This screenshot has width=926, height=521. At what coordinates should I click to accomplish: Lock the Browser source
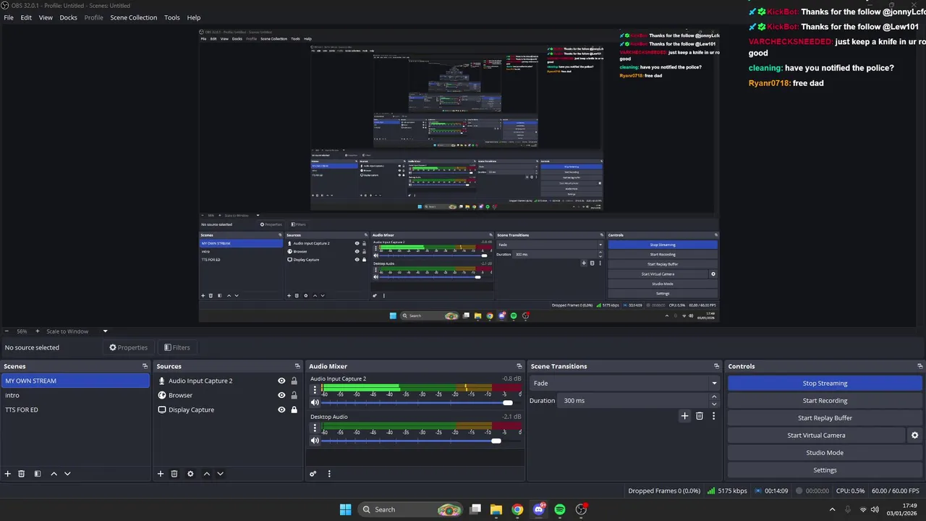tap(294, 395)
